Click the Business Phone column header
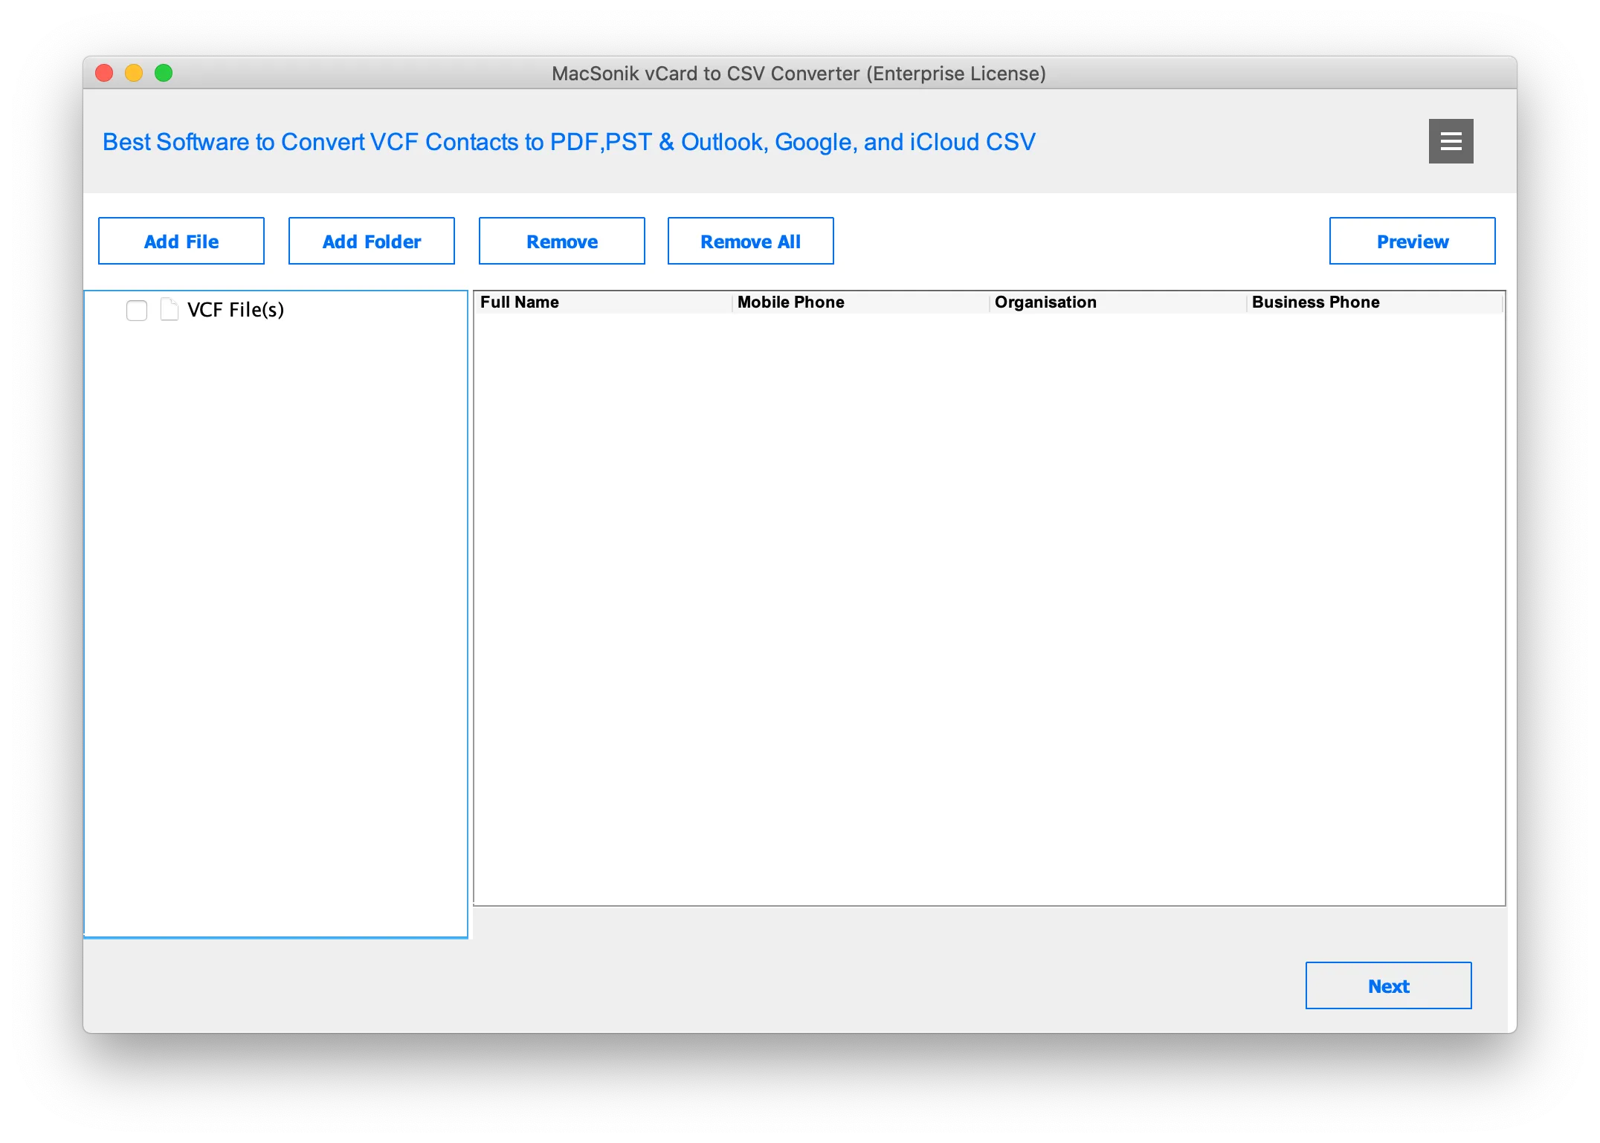Screen dimensions: 1600x1143 [x=1375, y=302]
